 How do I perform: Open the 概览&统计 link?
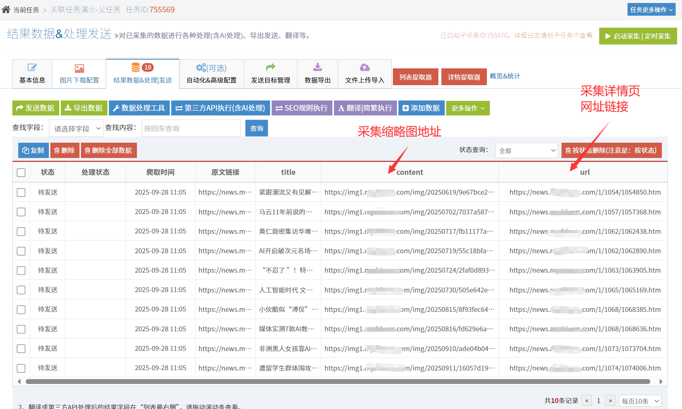[505, 76]
